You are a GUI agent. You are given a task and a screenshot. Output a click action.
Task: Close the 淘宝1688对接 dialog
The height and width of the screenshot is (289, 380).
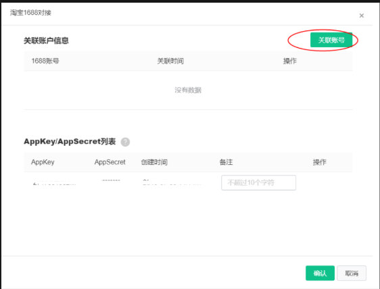click(x=361, y=16)
